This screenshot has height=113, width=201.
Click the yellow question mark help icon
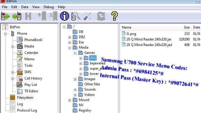(x=115, y=16)
